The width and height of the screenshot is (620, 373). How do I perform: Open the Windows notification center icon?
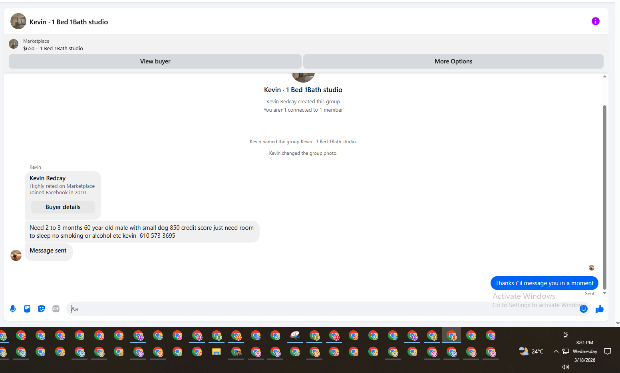click(x=608, y=351)
